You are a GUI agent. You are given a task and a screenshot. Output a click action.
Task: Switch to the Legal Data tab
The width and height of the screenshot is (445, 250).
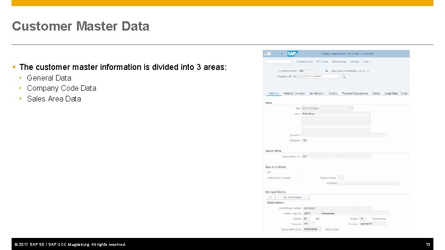pos(391,93)
